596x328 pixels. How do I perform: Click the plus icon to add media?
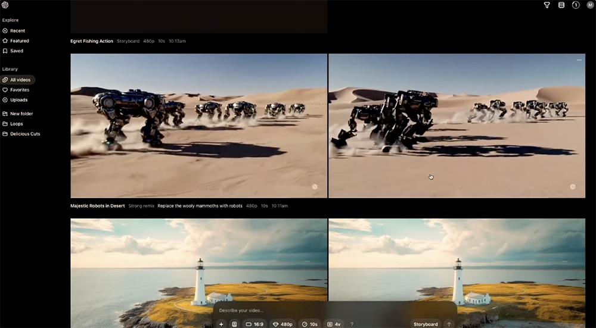221,324
